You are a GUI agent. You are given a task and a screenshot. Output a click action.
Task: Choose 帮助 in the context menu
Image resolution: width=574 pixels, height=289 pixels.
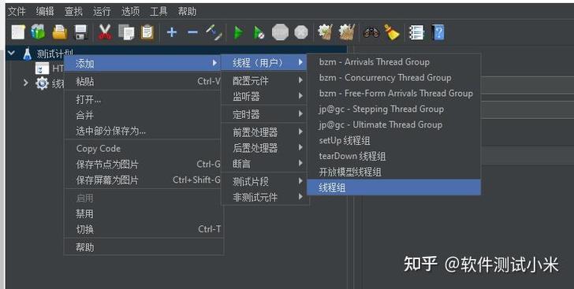[x=143, y=247]
